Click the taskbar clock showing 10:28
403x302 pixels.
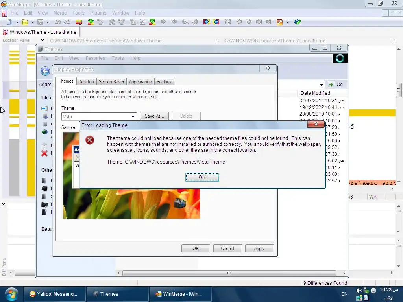click(388, 290)
